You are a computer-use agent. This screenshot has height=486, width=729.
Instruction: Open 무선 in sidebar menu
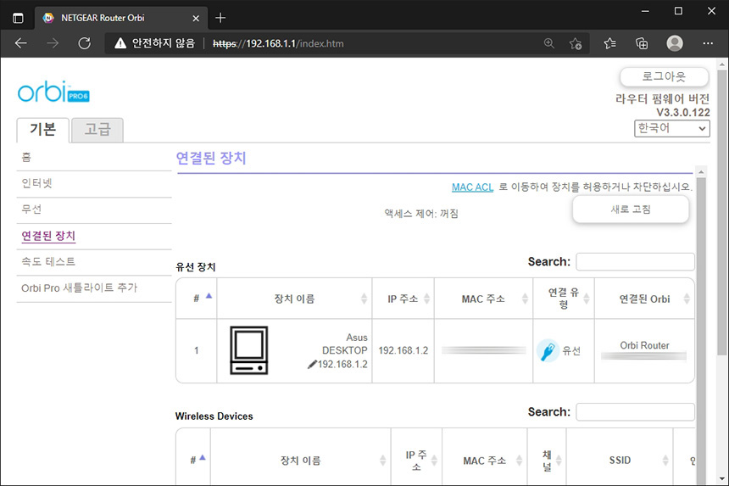coord(31,209)
